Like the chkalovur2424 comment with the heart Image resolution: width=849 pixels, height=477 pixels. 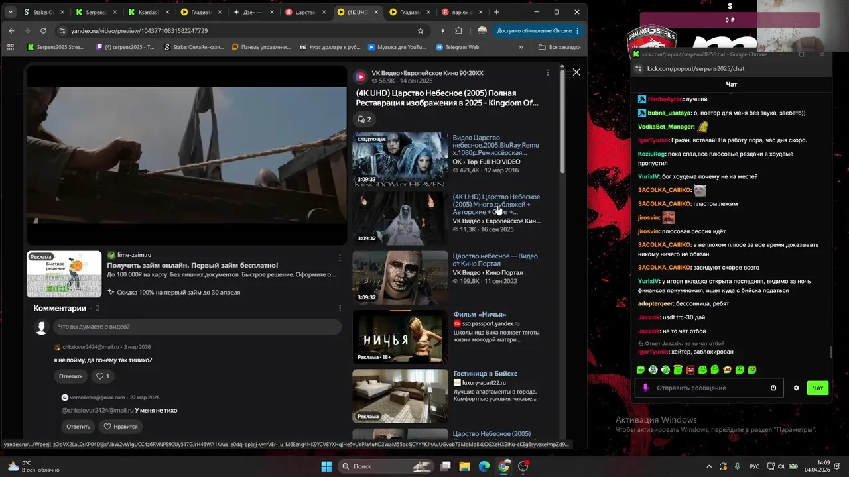coord(103,376)
